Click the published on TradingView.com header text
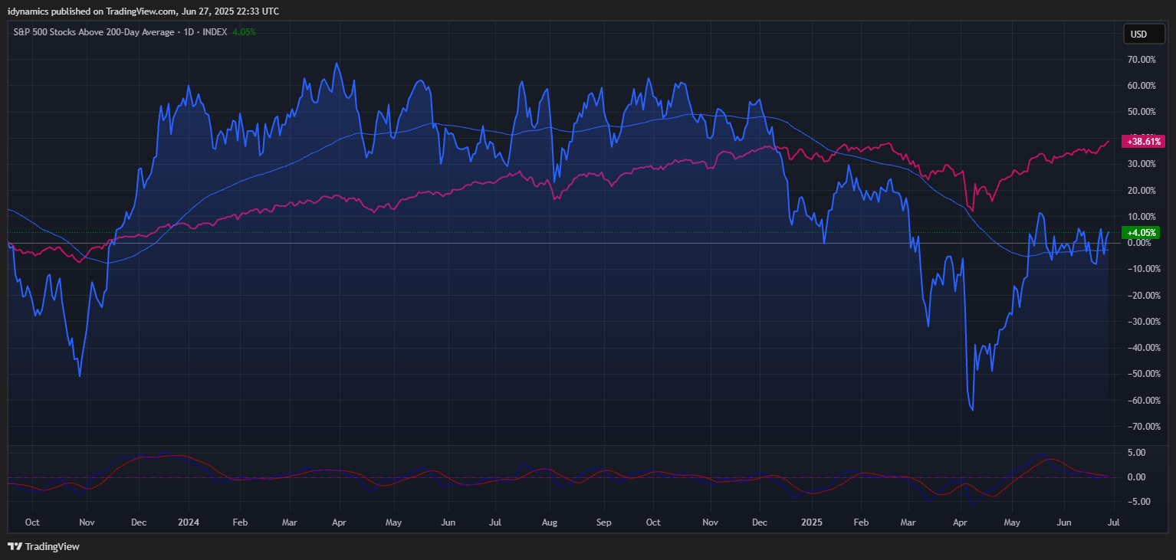Viewport: 1176px width, 560px height. tap(143, 11)
